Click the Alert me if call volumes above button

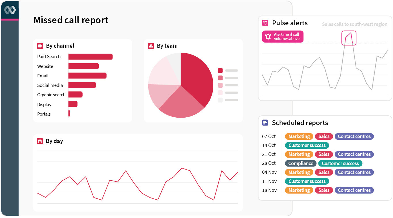283,37
